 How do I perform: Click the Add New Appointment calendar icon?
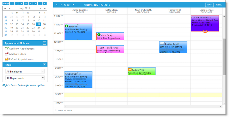pos(7,48)
